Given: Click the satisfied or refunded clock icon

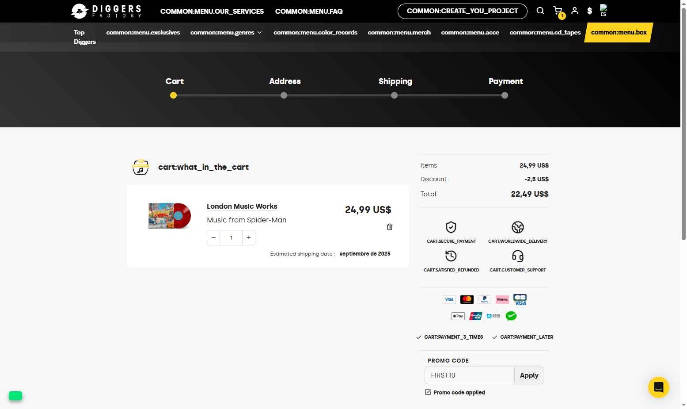Looking at the screenshot, I should pos(451,256).
